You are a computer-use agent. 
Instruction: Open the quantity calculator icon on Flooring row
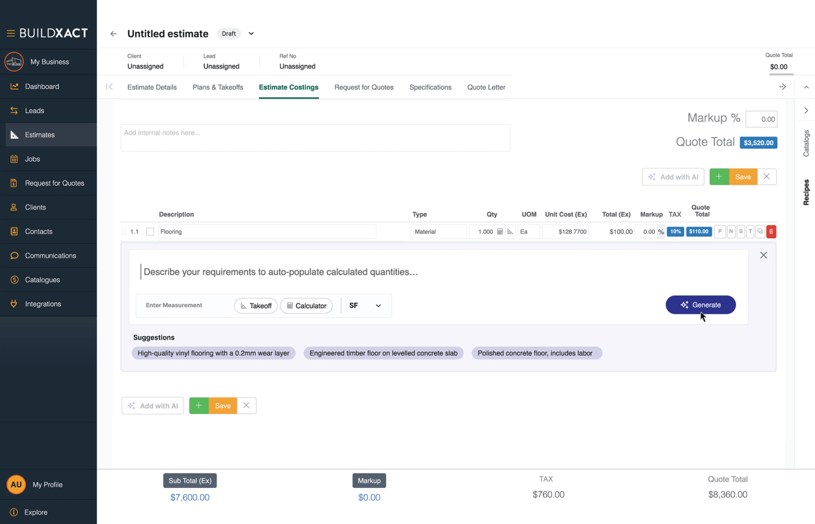(x=500, y=232)
